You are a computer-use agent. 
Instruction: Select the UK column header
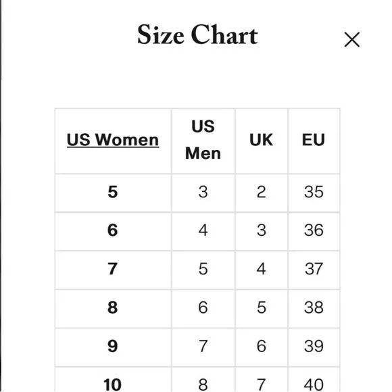(x=262, y=140)
